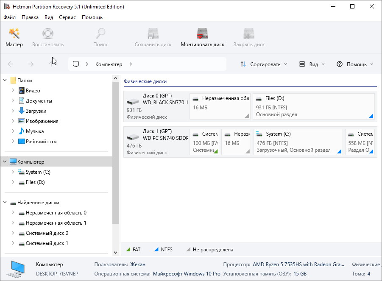The image size is (382, 281).
Task: Open the Правка menu
Action: click(30, 17)
